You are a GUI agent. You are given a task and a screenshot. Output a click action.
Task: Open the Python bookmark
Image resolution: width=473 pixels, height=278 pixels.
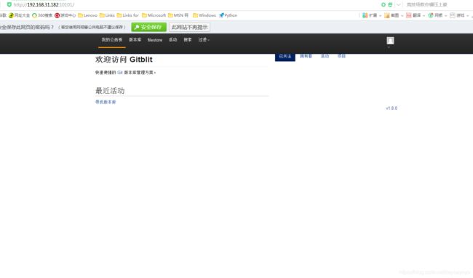click(228, 15)
